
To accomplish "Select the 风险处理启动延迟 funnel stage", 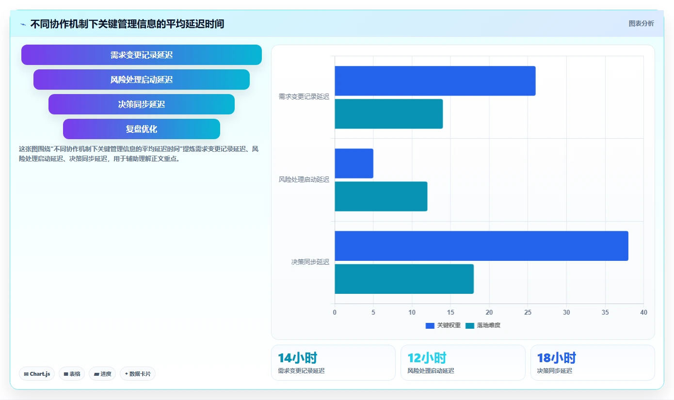I will (142, 80).
